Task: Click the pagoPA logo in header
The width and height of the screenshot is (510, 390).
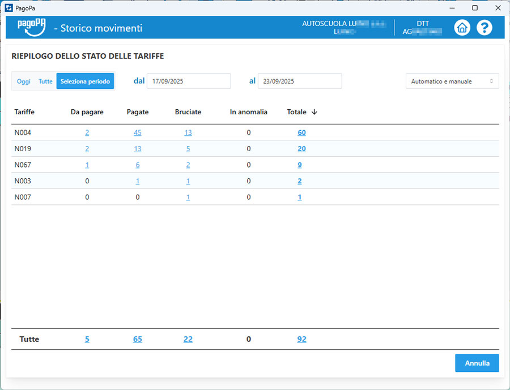Action: 31,27
